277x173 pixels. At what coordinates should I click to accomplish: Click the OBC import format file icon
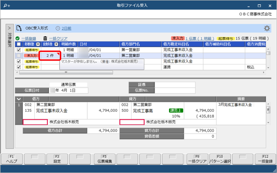19,28
